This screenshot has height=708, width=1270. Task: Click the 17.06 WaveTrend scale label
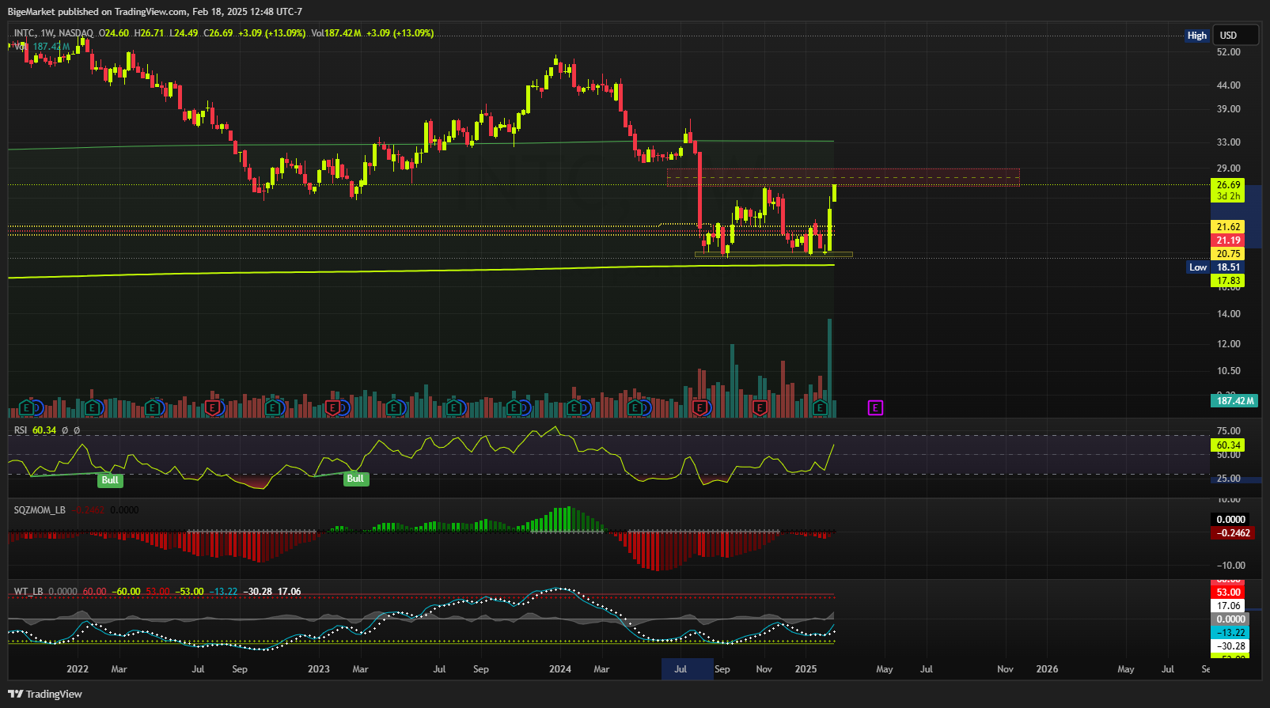[1228, 606]
